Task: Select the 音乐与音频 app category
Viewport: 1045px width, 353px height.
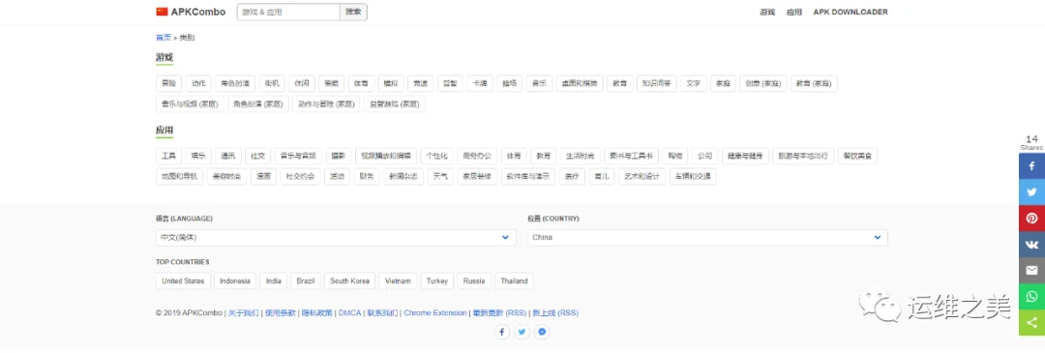Action: [298, 156]
